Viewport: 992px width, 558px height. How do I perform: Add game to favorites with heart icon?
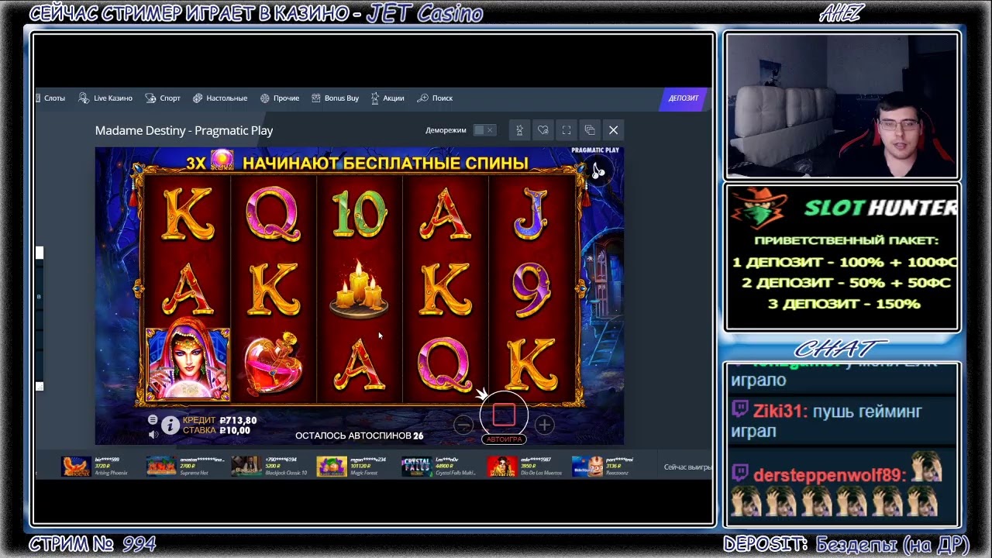pyautogui.click(x=543, y=130)
